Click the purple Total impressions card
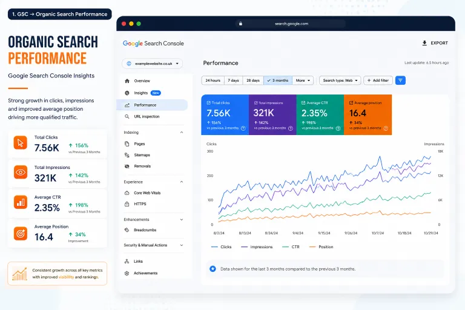The height and width of the screenshot is (310, 465). tap(272, 115)
